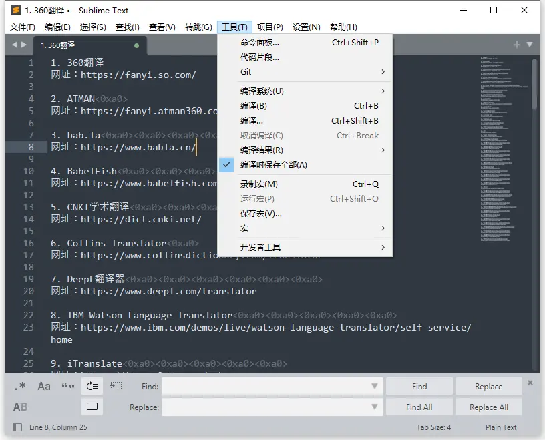
Task: Expand 开发者工具 submenu
Action: tap(305, 248)
